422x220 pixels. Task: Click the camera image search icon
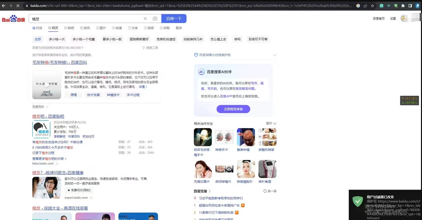(155, 19)
